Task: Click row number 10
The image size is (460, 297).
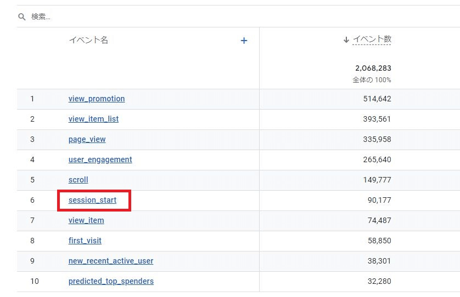Action: tap(35, 281)
